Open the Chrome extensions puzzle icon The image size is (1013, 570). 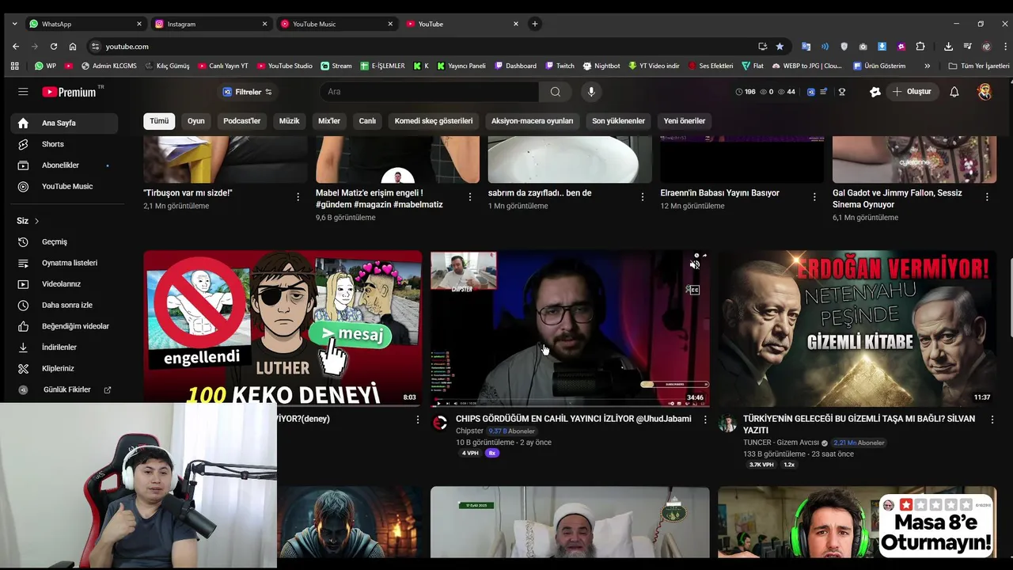[920, 47]
